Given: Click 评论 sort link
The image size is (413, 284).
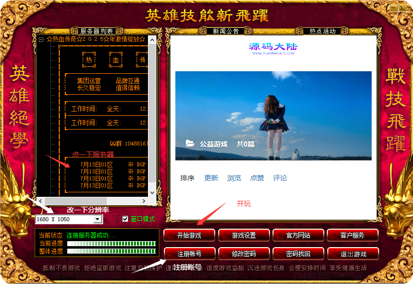Looking at the screenshot, I should [x=279, y=178].
